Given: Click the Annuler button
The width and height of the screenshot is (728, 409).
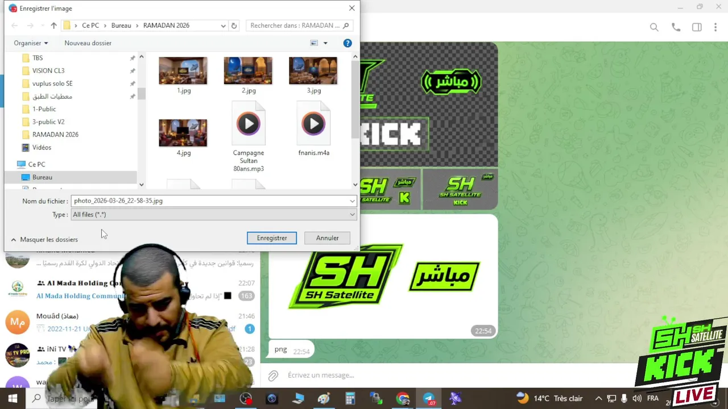Looking at the screenshot, I should [327, 238].
